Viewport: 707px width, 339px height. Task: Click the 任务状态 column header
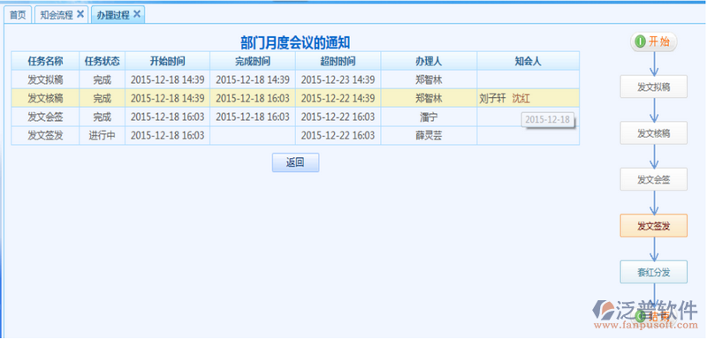pos(103,61)
